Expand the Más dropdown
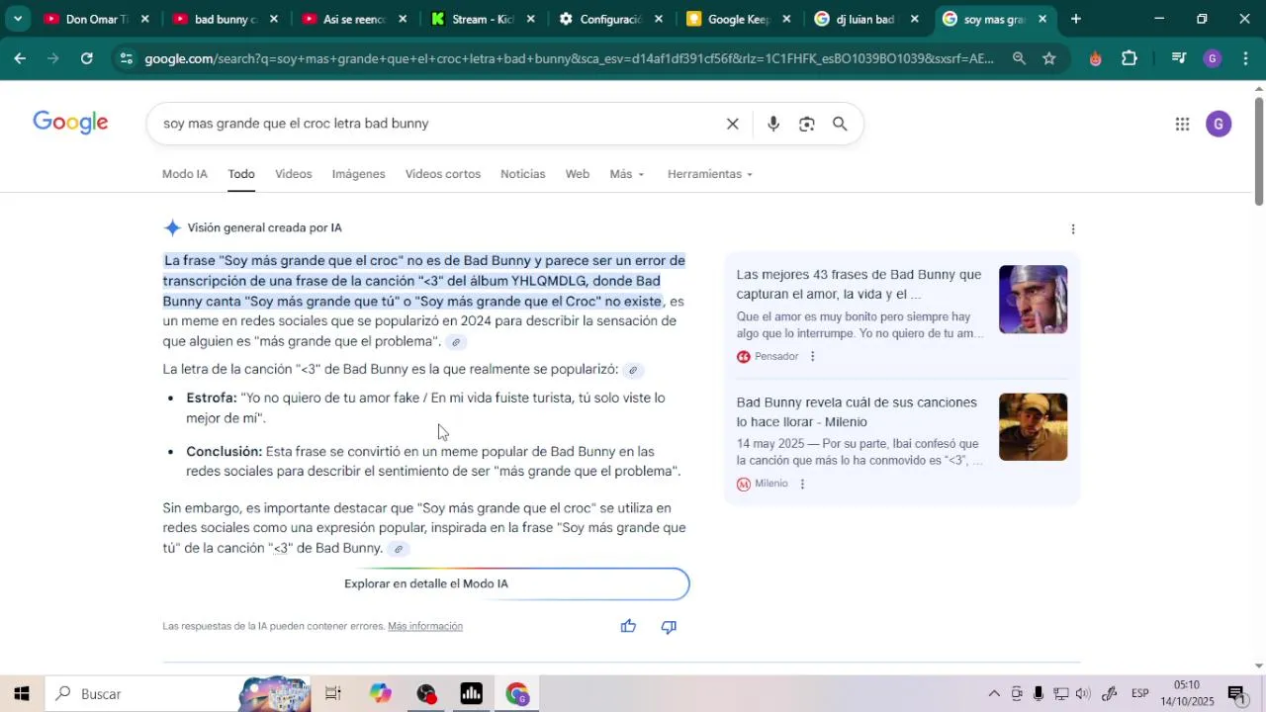This screenshot has height=712, width=1266. tap(627, 174)
